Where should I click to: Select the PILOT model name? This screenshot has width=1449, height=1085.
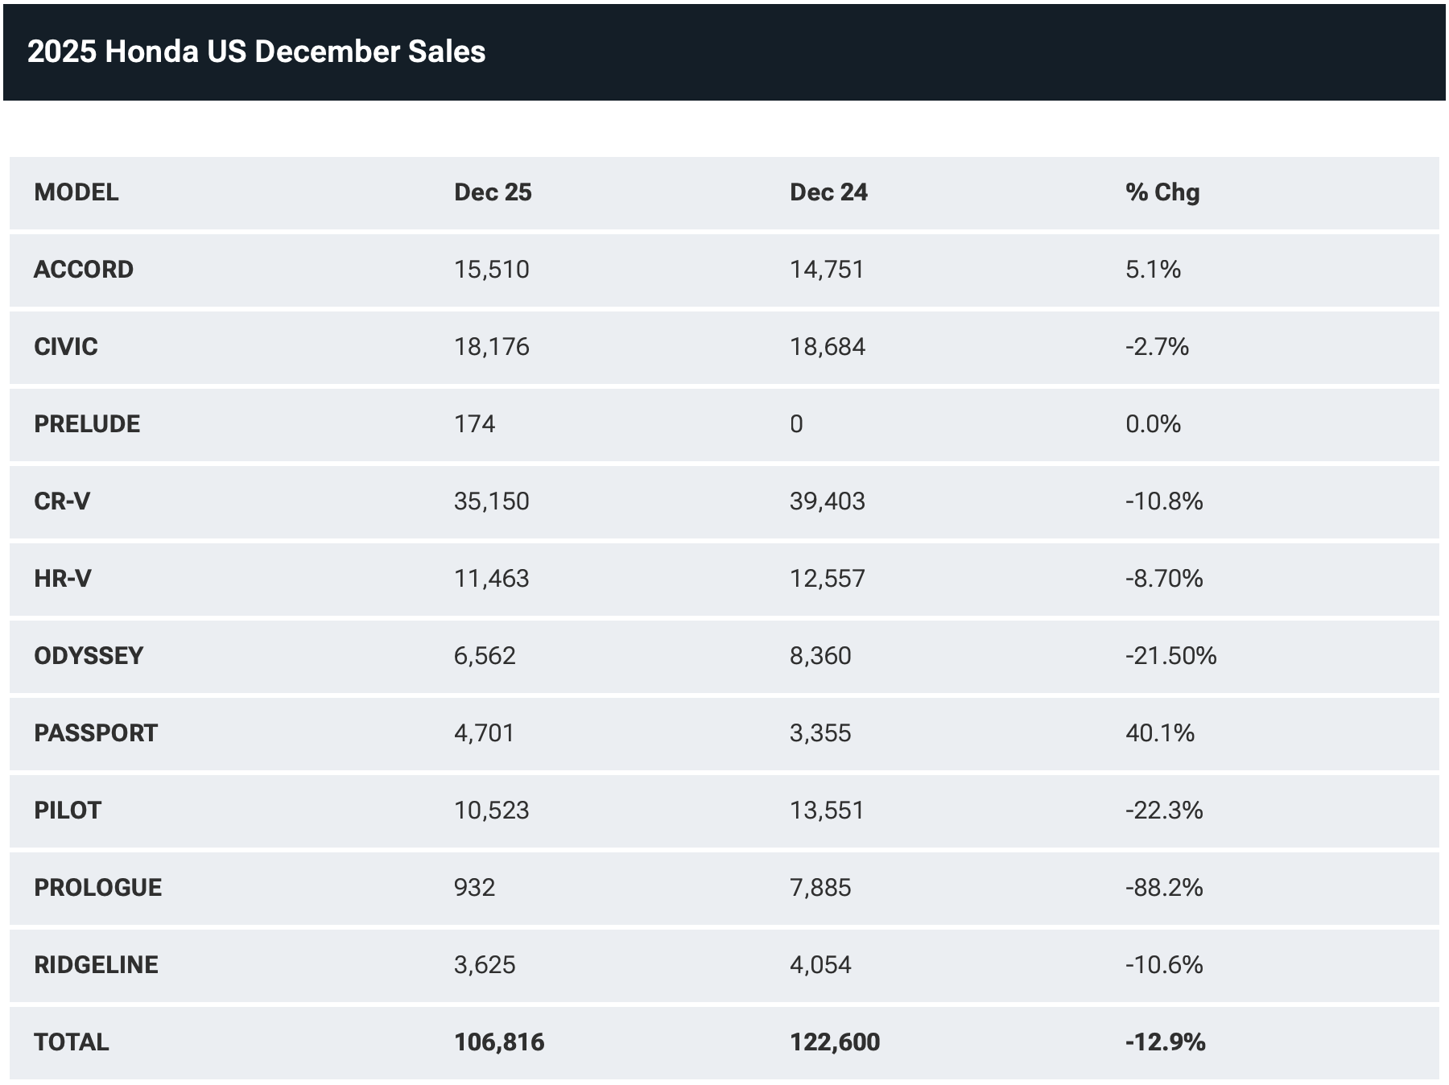(68, 811)
